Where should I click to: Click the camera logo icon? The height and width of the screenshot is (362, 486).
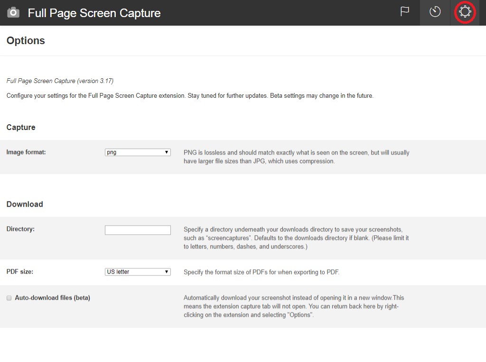tap(13, 13)
